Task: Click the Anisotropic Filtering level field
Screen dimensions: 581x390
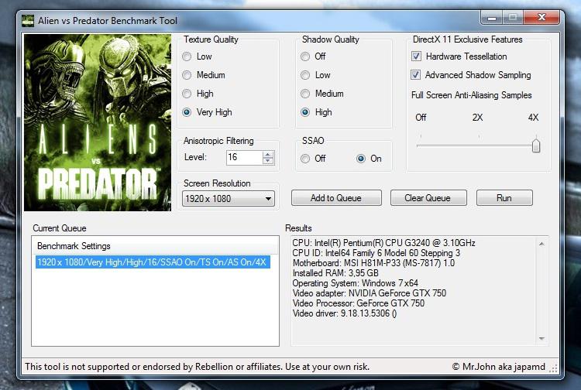Action: [243, 158]
